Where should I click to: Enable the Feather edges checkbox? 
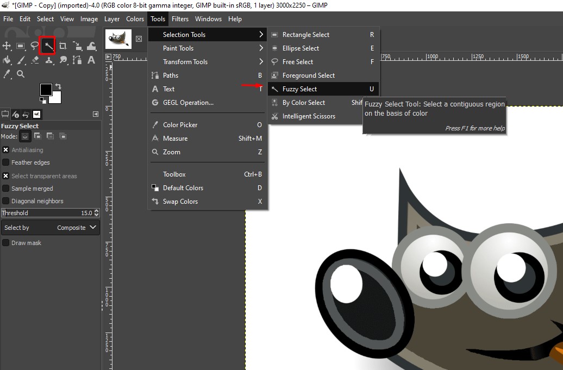6,162
